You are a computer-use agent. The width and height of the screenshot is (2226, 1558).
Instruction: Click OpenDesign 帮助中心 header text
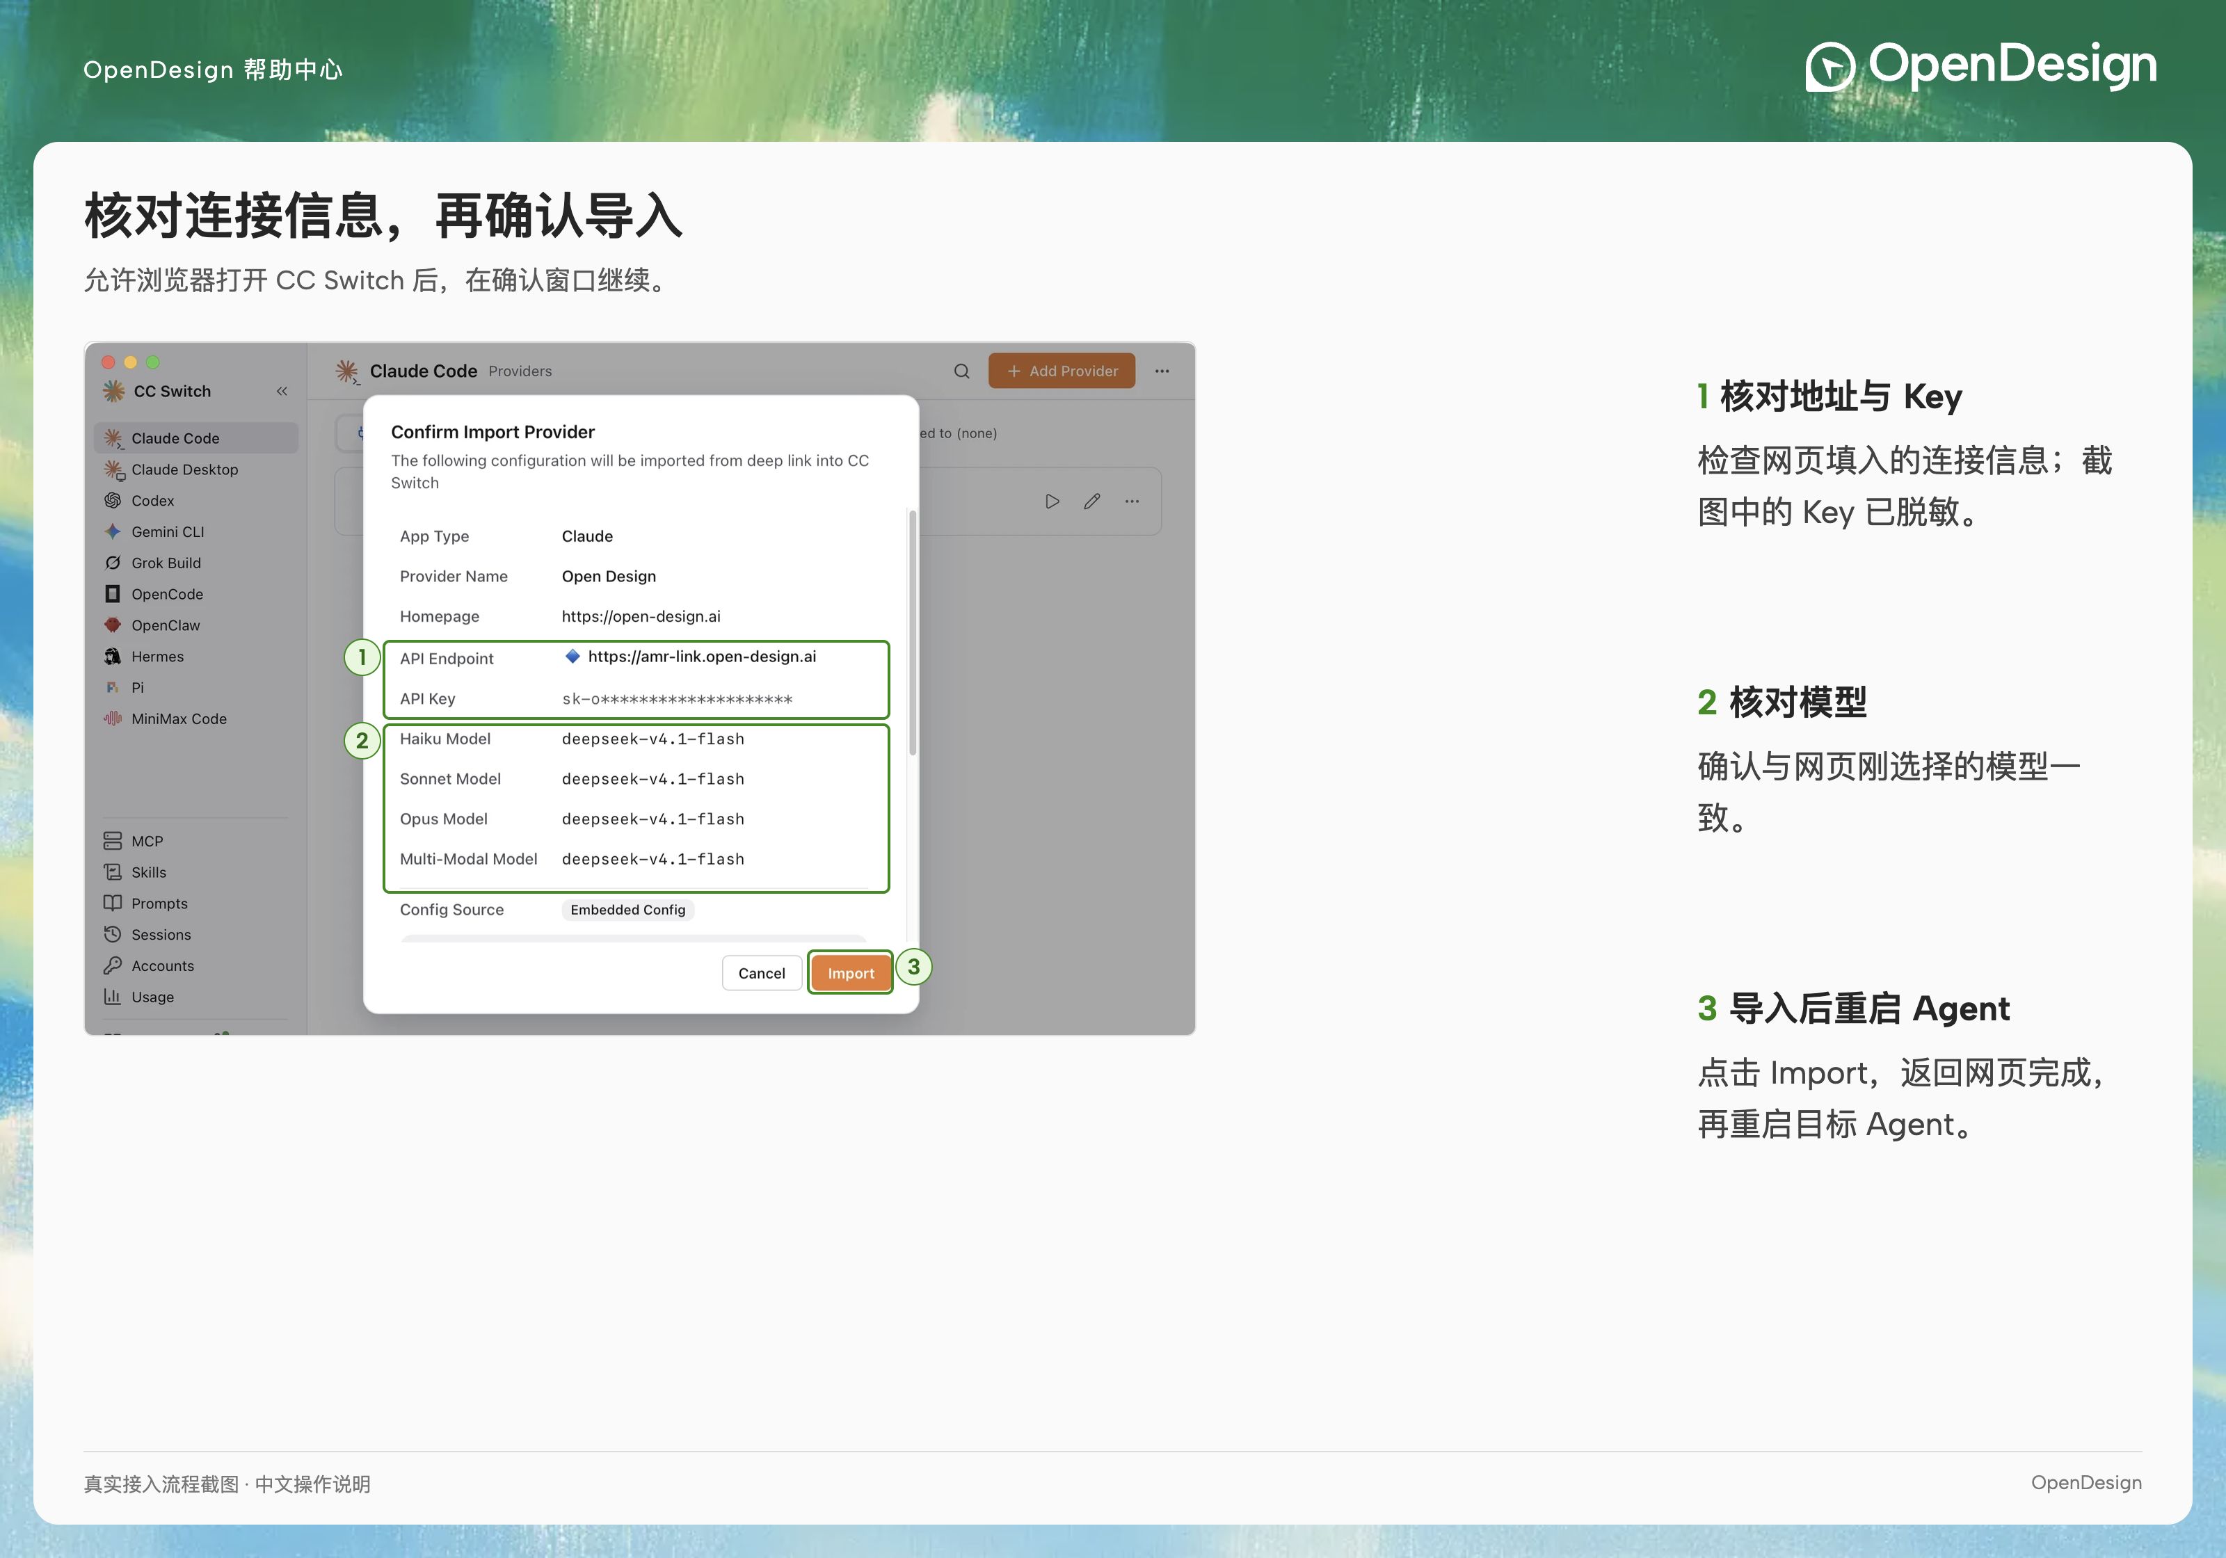(x=214, y=70)
